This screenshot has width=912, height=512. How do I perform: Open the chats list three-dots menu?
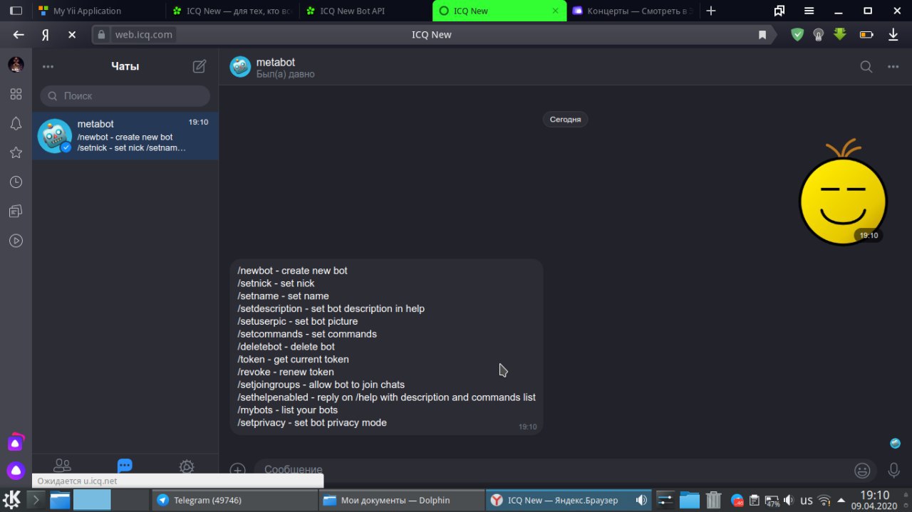[x=48, y=66]
